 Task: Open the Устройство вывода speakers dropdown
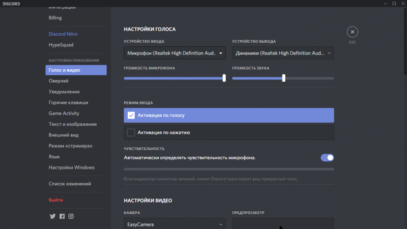(x=283, y=53)
